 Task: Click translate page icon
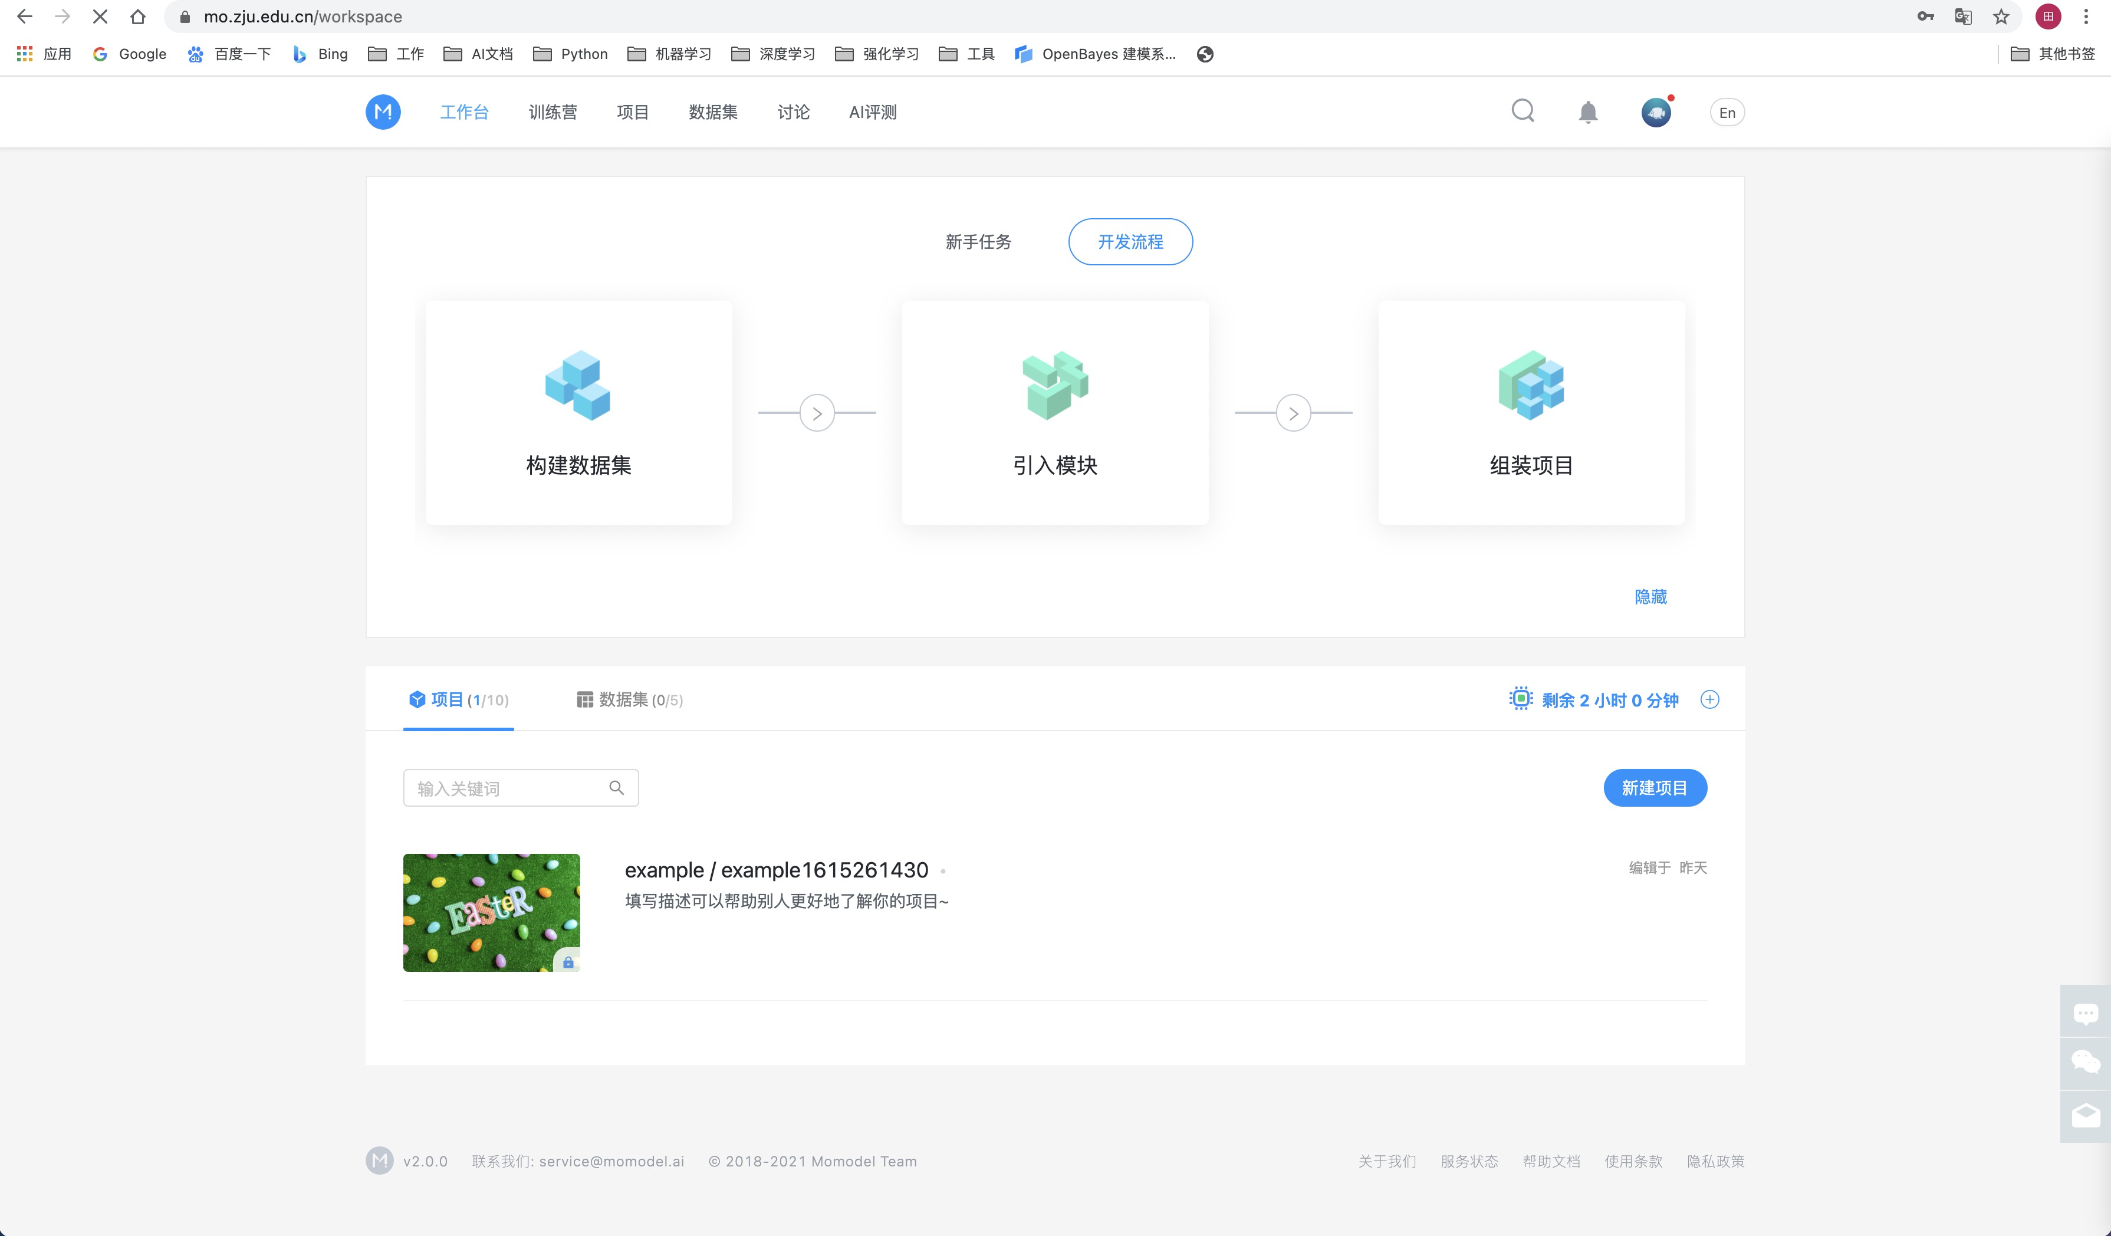1963,16
